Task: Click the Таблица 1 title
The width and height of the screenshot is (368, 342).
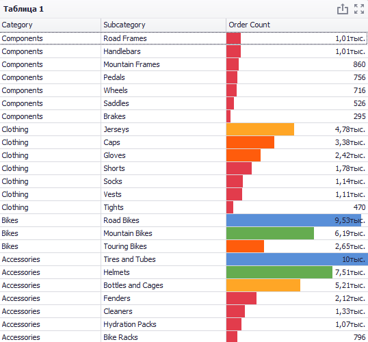Action: [x=23, y=9]
